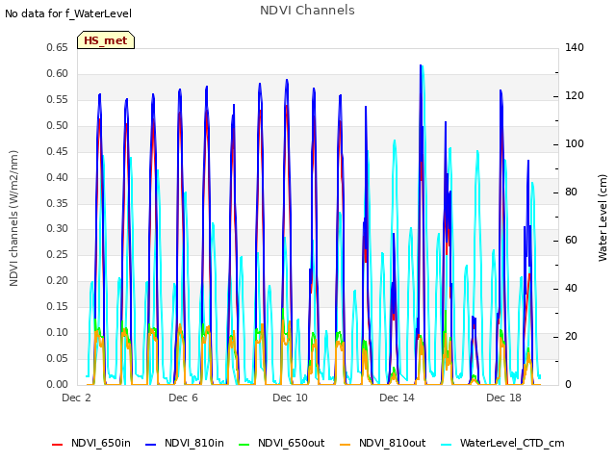Click the 'Water Level (cm)' right axis title
Viewport: 616px width, 462px height.
[603, 218]
